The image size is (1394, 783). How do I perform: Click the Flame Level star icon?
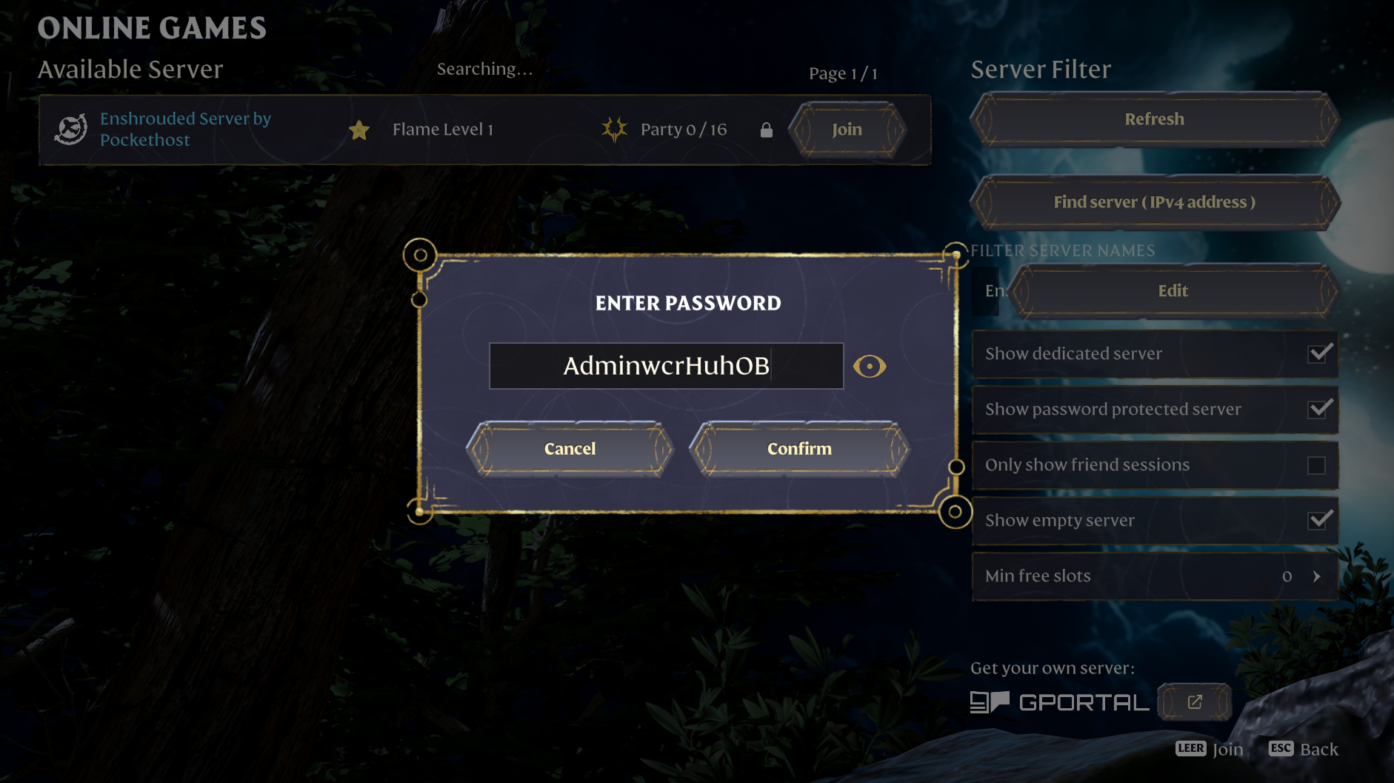[x=359, y=130]
